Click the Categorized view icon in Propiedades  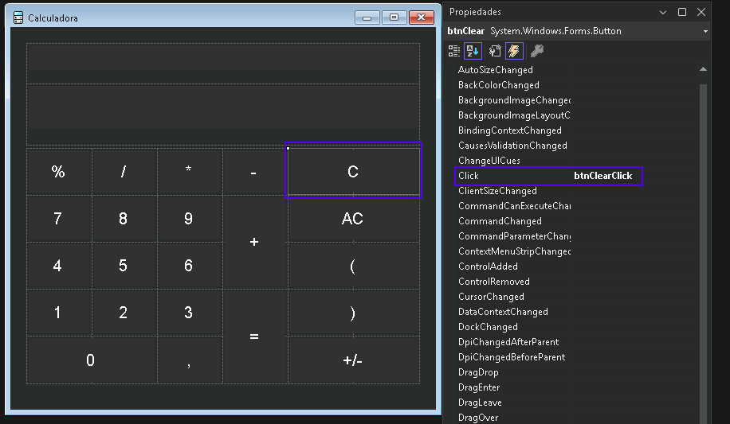pyautogui.click(x=454, y=51)
